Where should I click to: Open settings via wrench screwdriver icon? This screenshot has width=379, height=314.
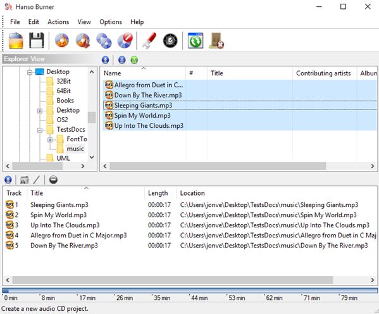(149, 41)
